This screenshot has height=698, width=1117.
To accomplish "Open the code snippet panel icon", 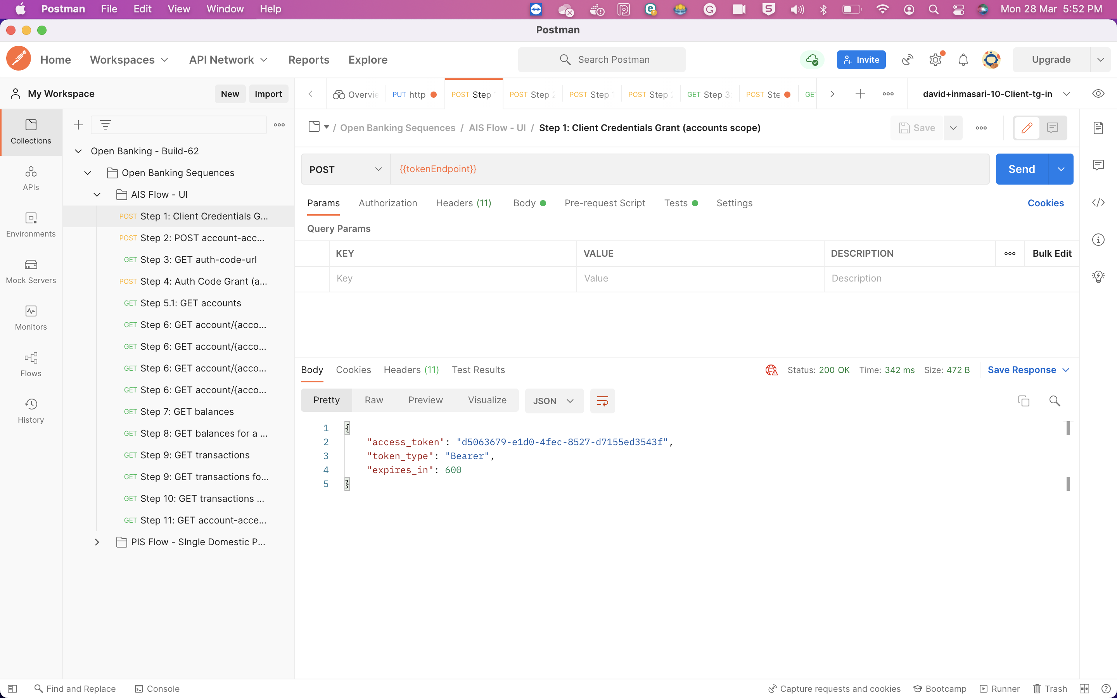I will pos(1098,203).
